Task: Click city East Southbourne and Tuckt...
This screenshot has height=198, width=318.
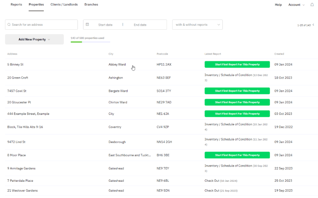Action: [130, 155]
